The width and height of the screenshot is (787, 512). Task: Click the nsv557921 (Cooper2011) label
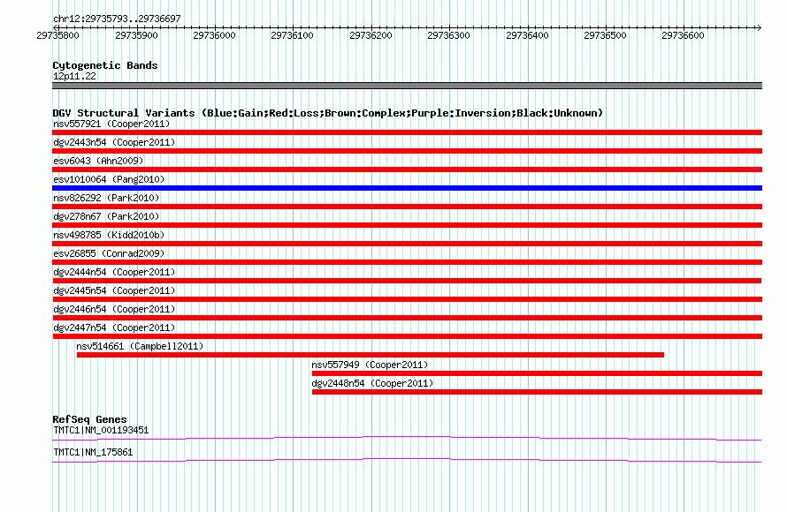pos(111,124)
